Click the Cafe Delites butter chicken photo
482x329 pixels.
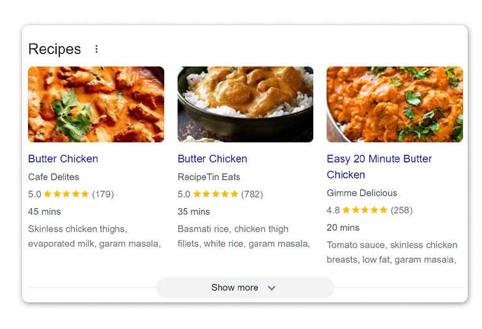click(96, 104)
